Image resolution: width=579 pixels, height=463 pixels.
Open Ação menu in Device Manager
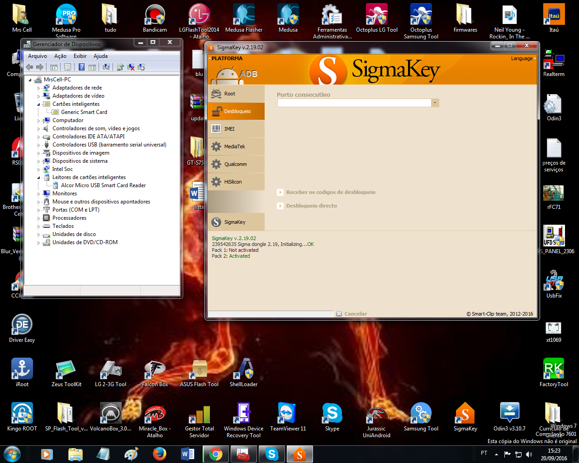point(60,56)
